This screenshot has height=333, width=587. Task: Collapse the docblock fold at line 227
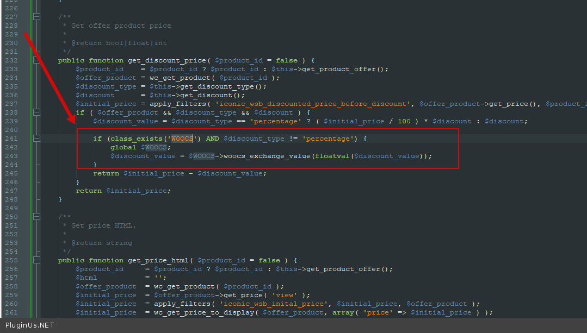(x=36, y=17)
